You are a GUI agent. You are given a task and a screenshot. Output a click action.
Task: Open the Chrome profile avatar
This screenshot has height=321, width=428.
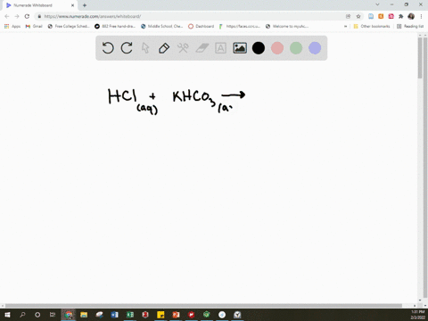(x=411, y=16)
